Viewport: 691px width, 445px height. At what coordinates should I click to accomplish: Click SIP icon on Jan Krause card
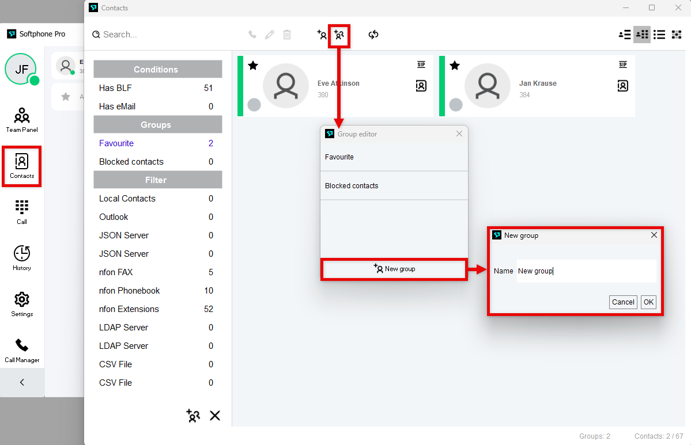(x=622, y=64)
